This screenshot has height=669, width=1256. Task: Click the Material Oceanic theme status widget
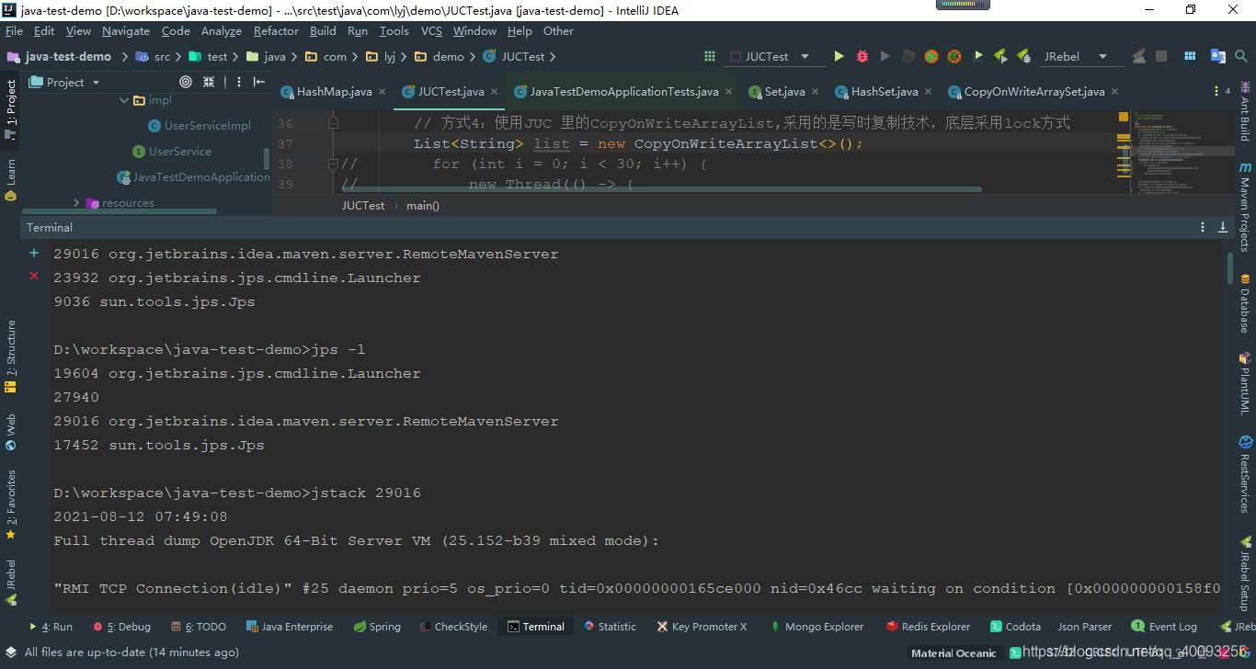pos(953,653)
